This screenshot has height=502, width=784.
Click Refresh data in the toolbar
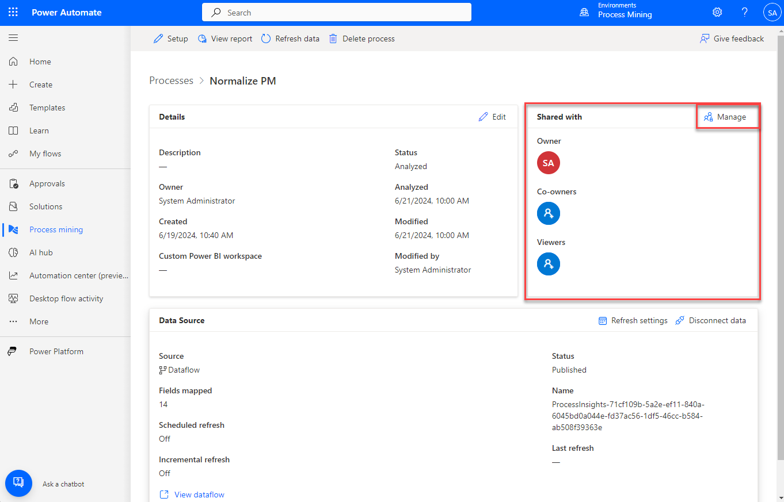pyautogui.click(x=290, y=39)
